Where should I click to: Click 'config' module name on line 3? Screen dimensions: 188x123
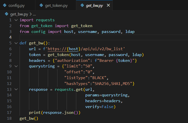[x=38, y=32]
